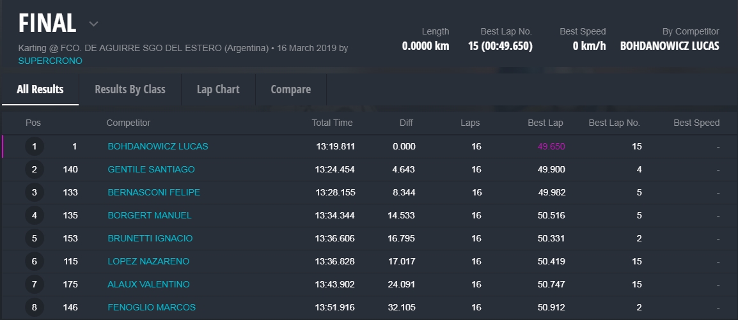The image size is (738, 320).
Task: Click the position 4 circle badge
Action: 35,216
